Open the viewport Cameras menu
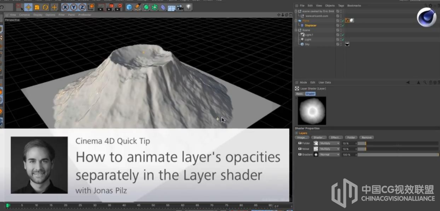The image size is (440, 211). pyautogui.click(x=24, y=14)
